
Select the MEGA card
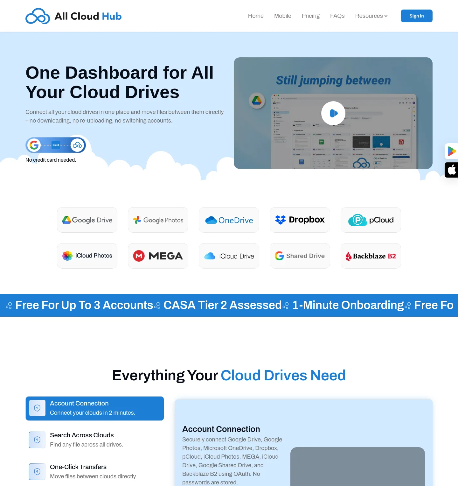point(158,256)
